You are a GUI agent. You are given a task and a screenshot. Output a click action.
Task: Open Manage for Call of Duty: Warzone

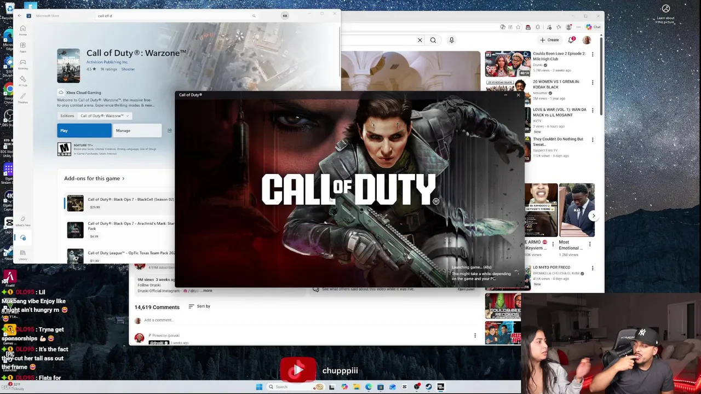click(137, 130)
